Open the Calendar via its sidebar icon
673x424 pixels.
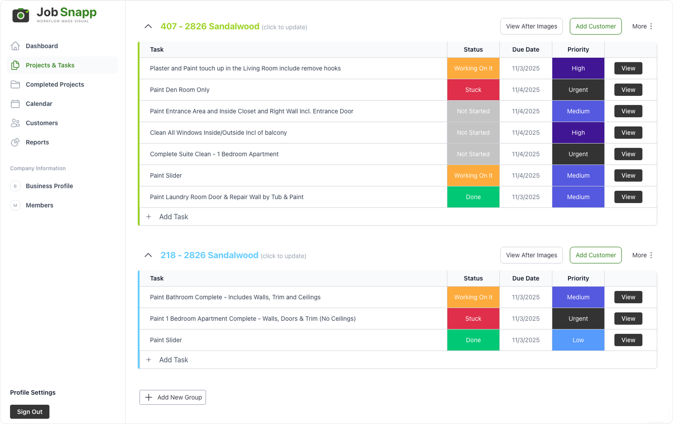point(15,104)
